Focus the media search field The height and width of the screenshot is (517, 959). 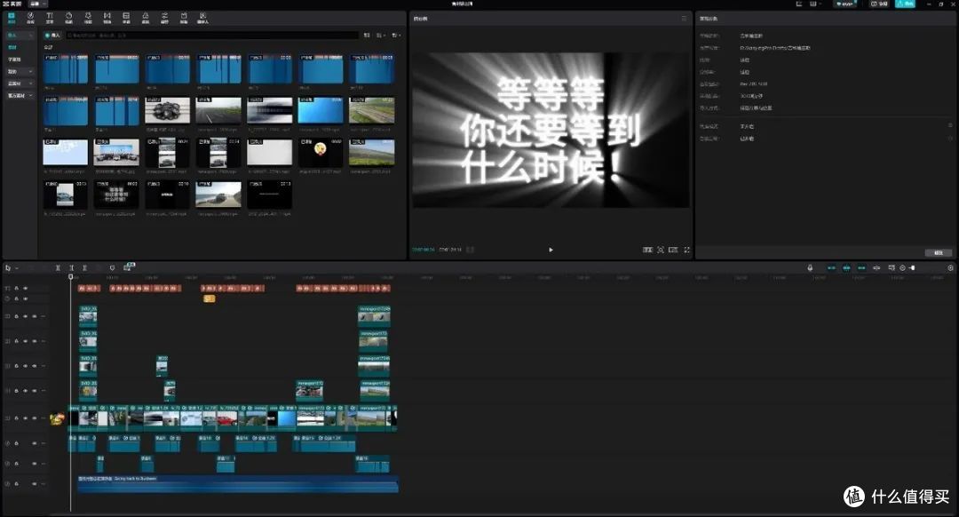[x=211, y=36]
